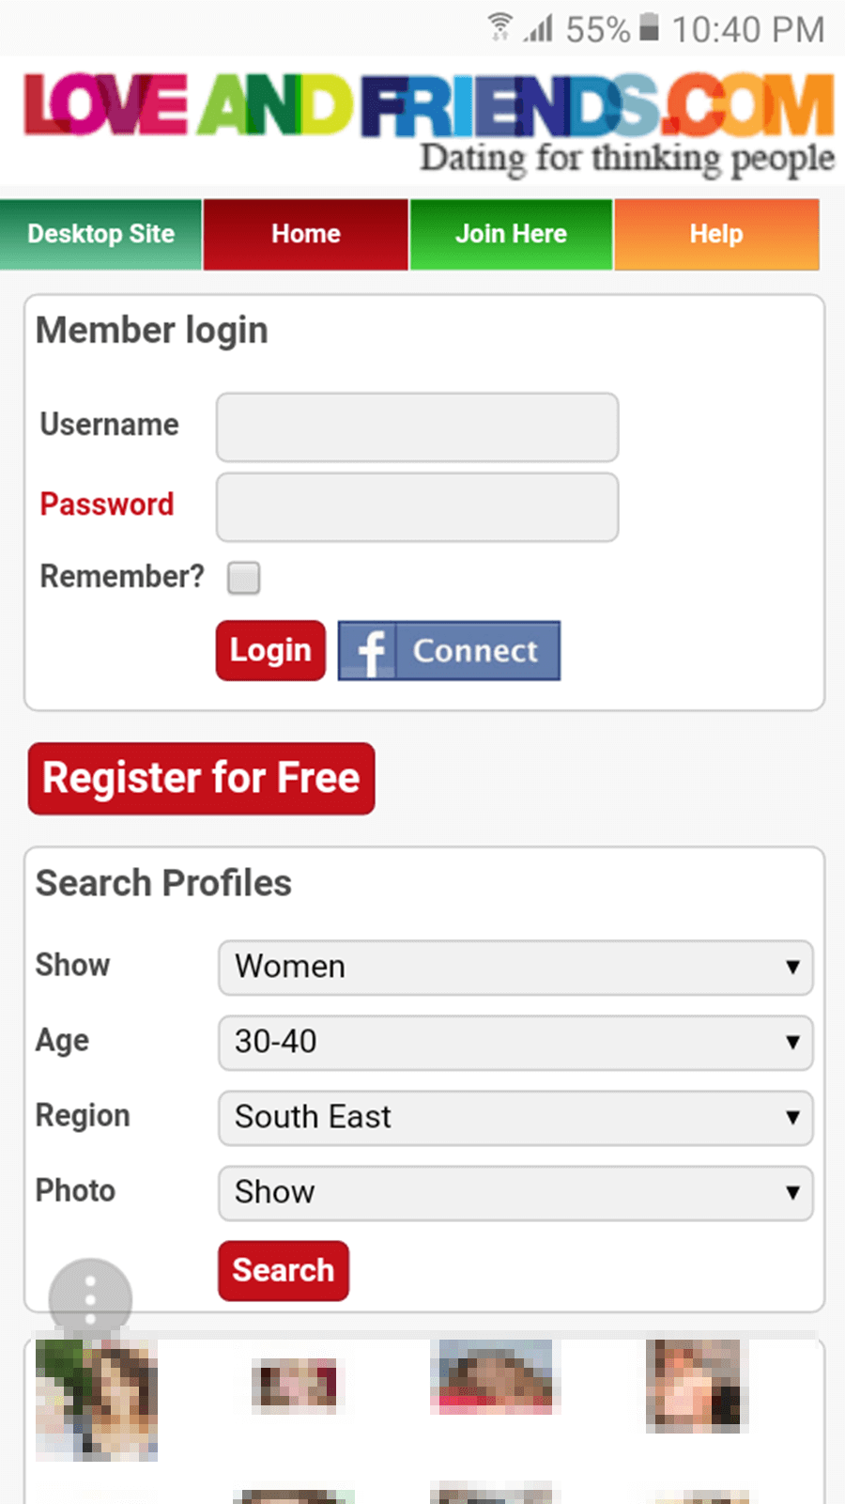Screen dimensions: 845x1504
Task: Switch to the Desktop Site tab
Action: [101, 234]
